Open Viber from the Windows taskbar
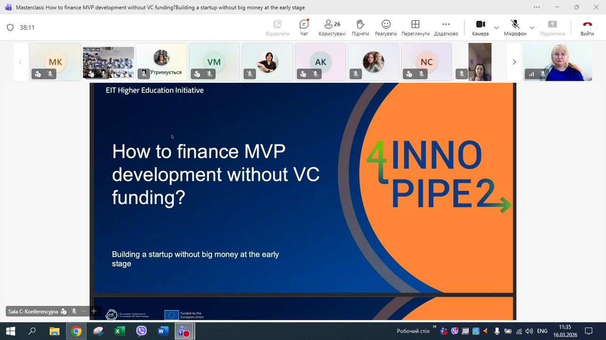 pyautogui.click(x=141, y=331)
